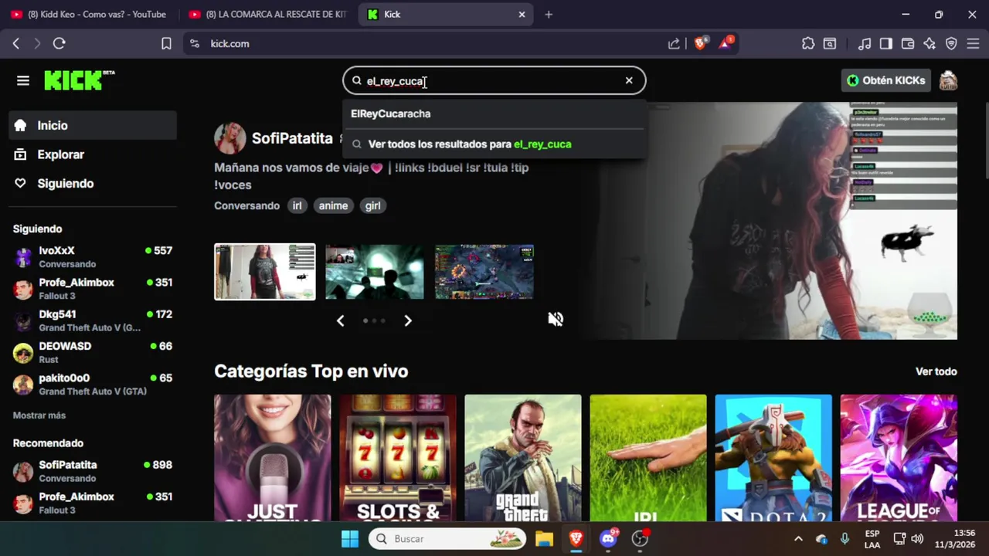Screen dimensions: 989x556
Task: Open the Profe_Akimbox channel playing Fallout 3 in Siguiendo
Action: tap(93, 289)
